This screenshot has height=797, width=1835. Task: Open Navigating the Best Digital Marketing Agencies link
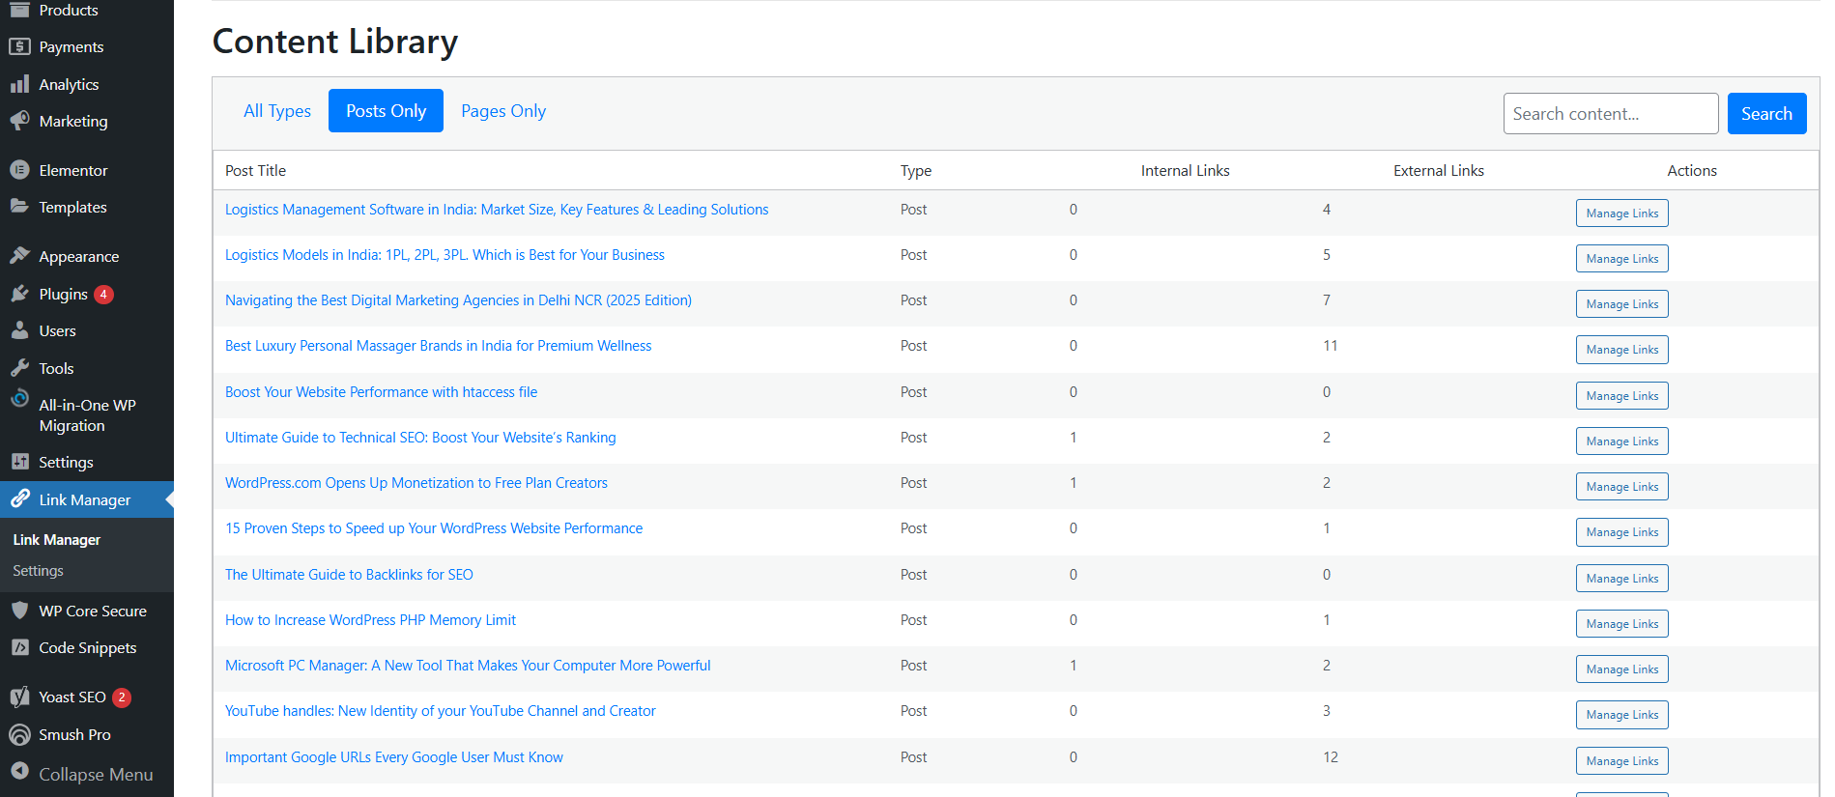pos(458,300)
